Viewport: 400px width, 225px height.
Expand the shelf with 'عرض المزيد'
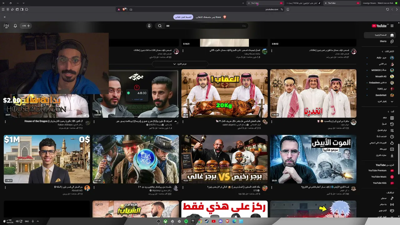(x=180, y=64)
